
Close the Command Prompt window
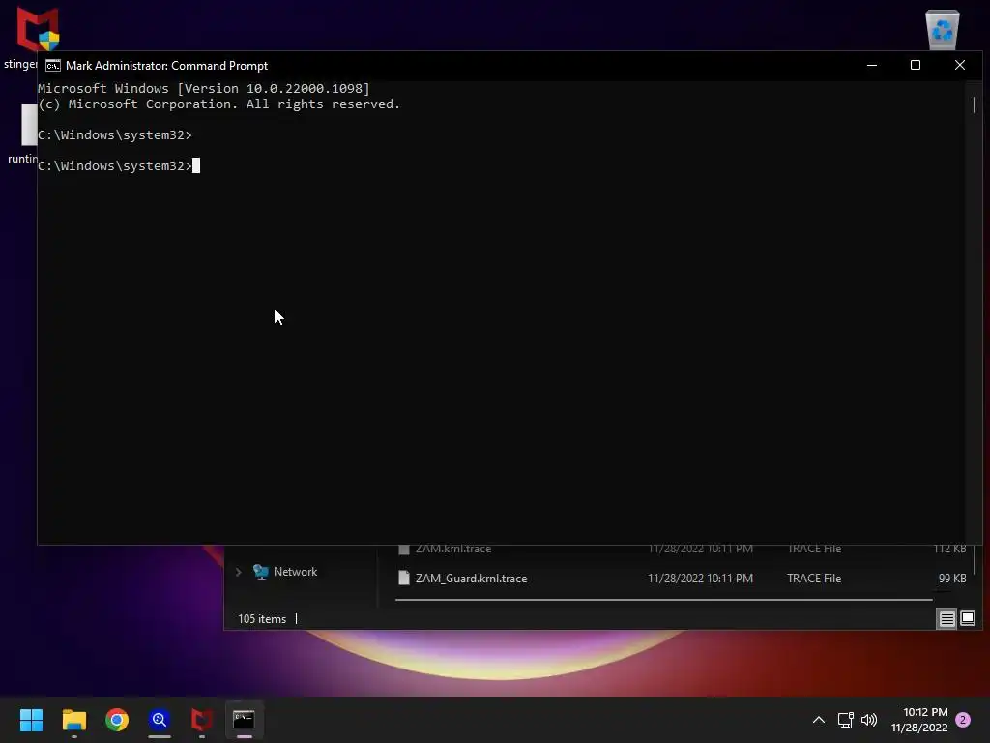pyautogui.click(x=960, y=65)
